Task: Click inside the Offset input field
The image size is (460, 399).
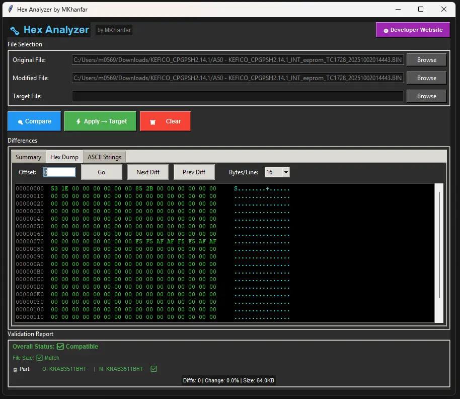Action: tap(59, 172)
